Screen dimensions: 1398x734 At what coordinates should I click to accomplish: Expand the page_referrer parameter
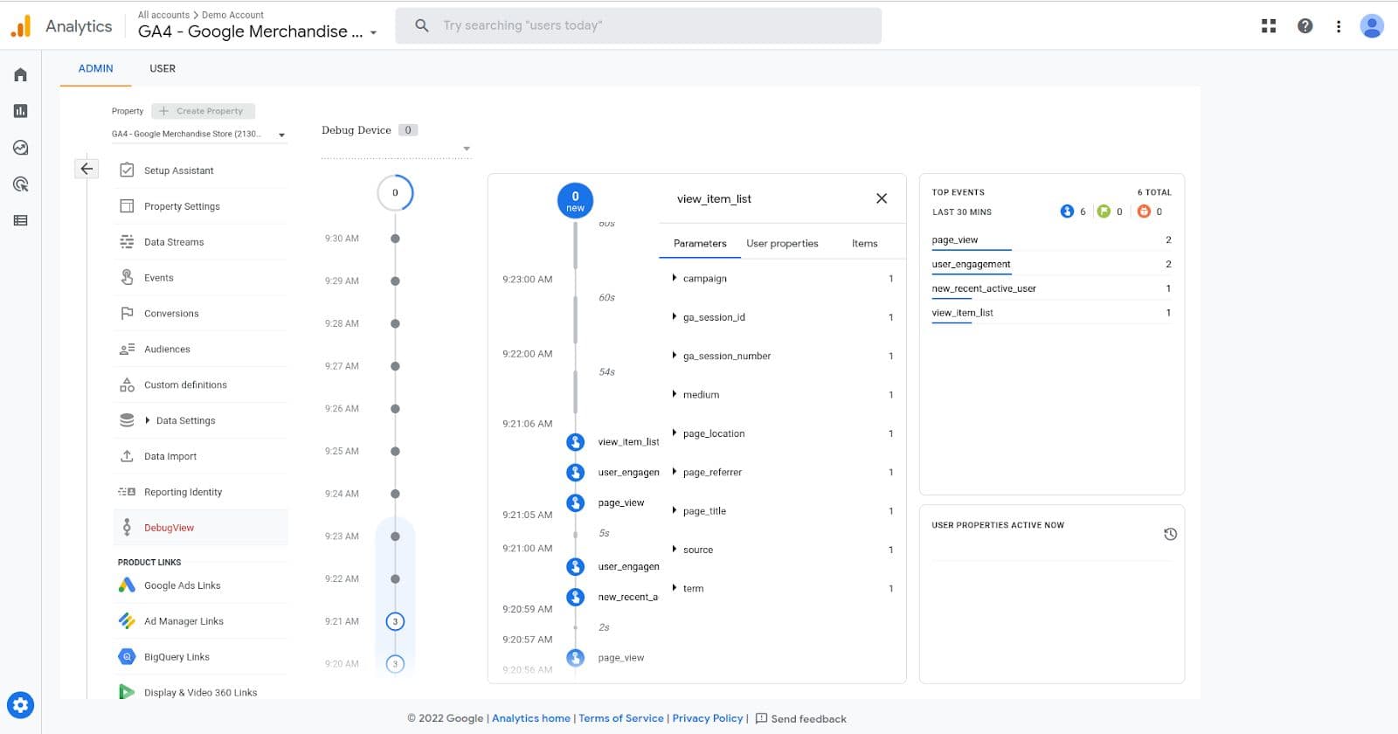click(674, 472)
